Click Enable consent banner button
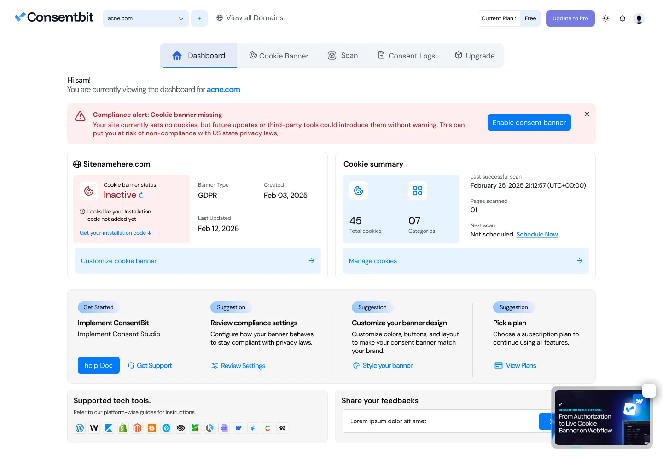The width and height of the screenshot is (663, 461). tap(529, 122)
